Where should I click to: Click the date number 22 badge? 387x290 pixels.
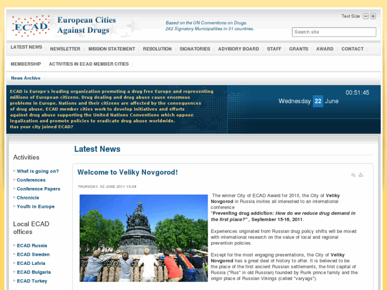[318, 101]
